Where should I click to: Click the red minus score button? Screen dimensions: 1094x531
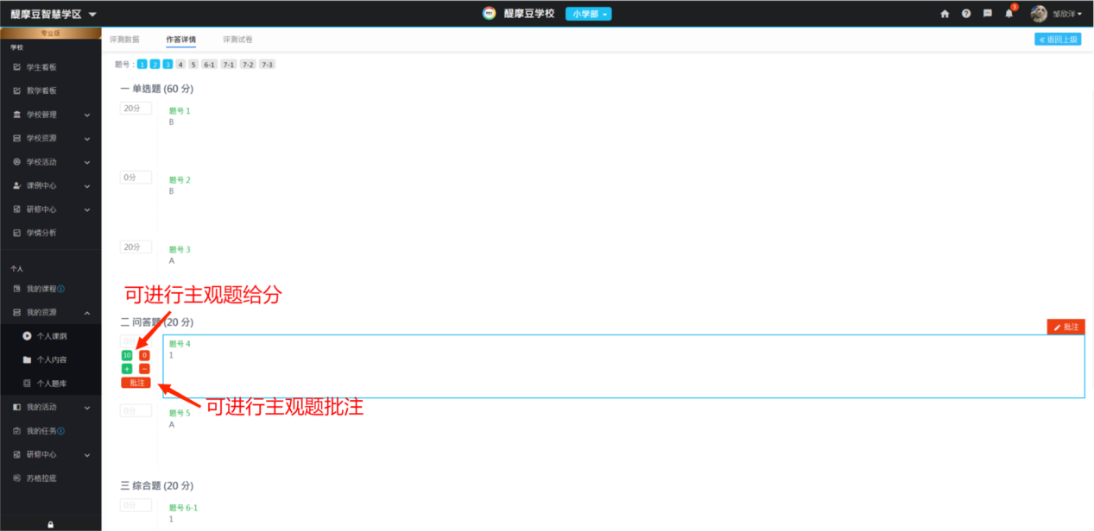144,369
